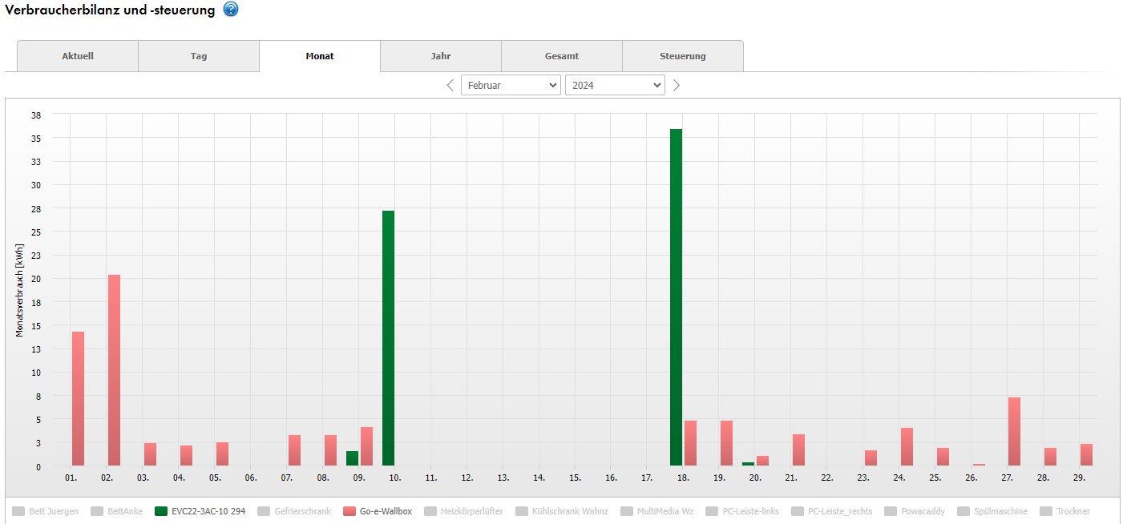Select the red bar on day 03
The width and height of the screenshot is (1127, 524).
[x=150, y=454]
